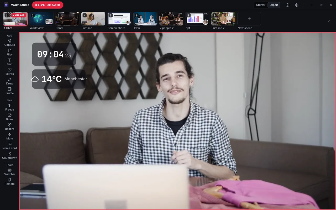Open the Countdown timer tool

[x=9, y=156]
